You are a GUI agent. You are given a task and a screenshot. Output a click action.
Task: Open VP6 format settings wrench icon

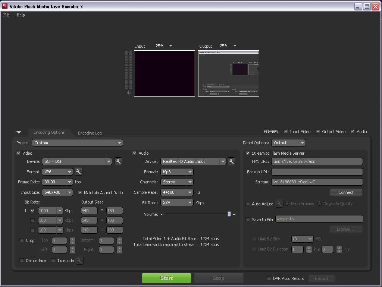click(x=78, y=172)
